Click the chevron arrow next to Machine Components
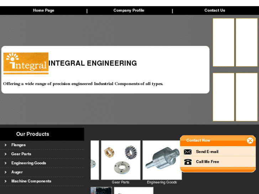Viewport: 259px width, 194px height. click(x=5, y=181)
